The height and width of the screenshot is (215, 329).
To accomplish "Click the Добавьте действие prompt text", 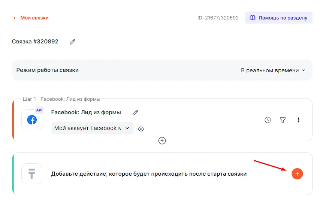I will (x=149, y=174).
